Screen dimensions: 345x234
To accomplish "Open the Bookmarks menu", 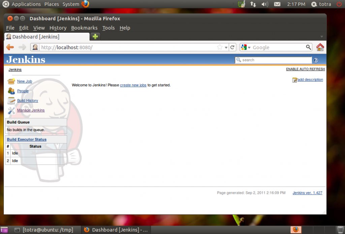I will click(x=84, y=28).
